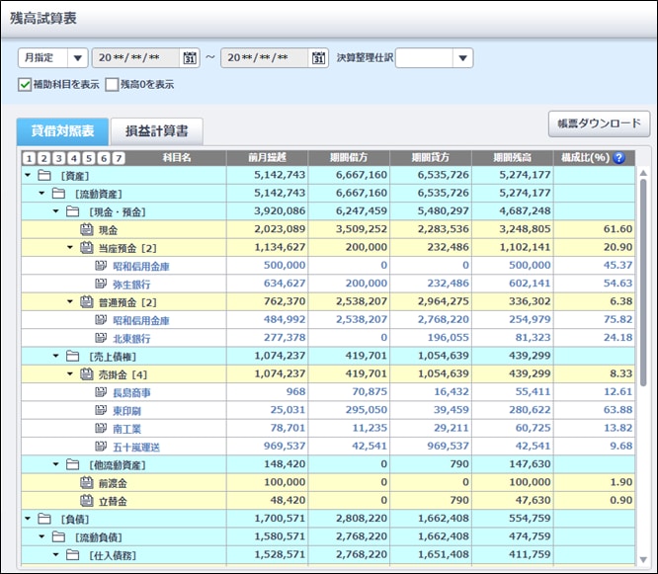Open the 月指定 period dropdown
The width and height of the screenshot is (658, 574).
(76, 58)
